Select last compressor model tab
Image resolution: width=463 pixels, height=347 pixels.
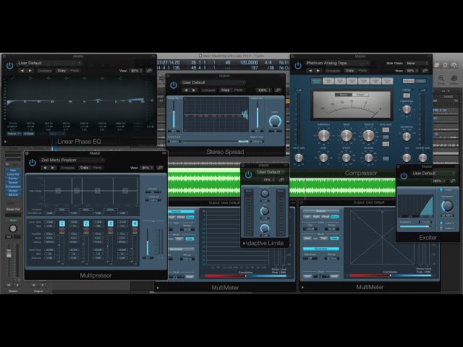coord(387,81)
